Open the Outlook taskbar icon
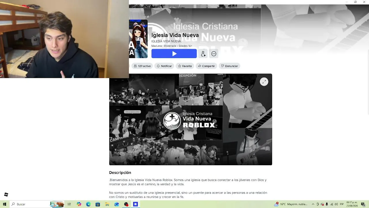This screenshot has width=369, height=208. point(116,204)
